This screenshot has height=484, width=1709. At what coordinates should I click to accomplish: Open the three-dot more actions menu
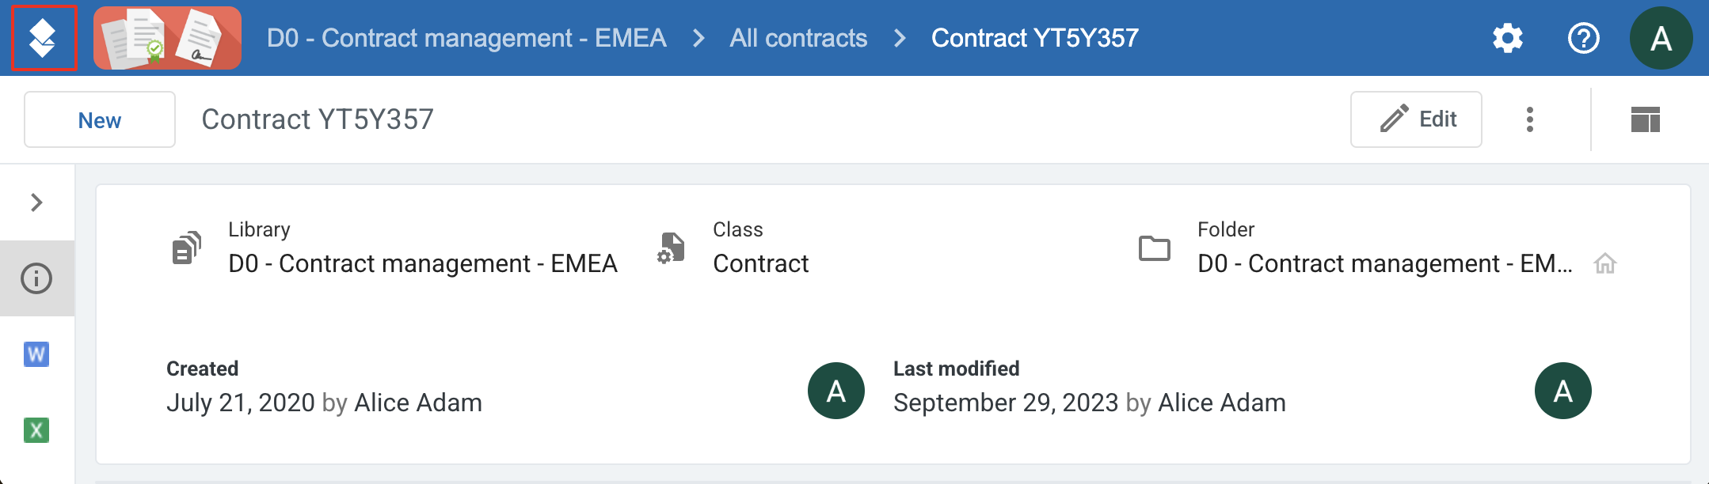pos(1530,119)
